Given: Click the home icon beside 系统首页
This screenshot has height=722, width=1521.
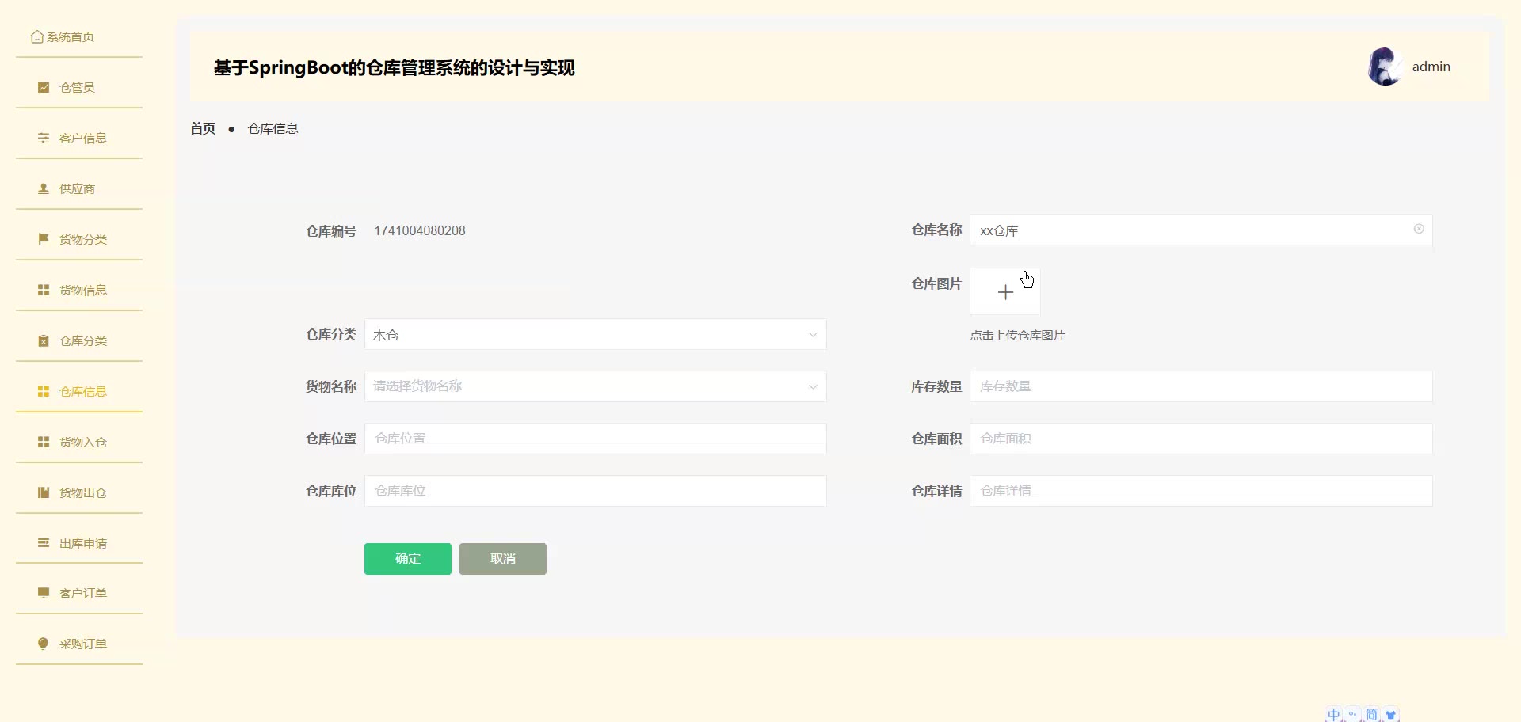Looking at the screenshot, I should pyautogui.click(x=36, y=37).
